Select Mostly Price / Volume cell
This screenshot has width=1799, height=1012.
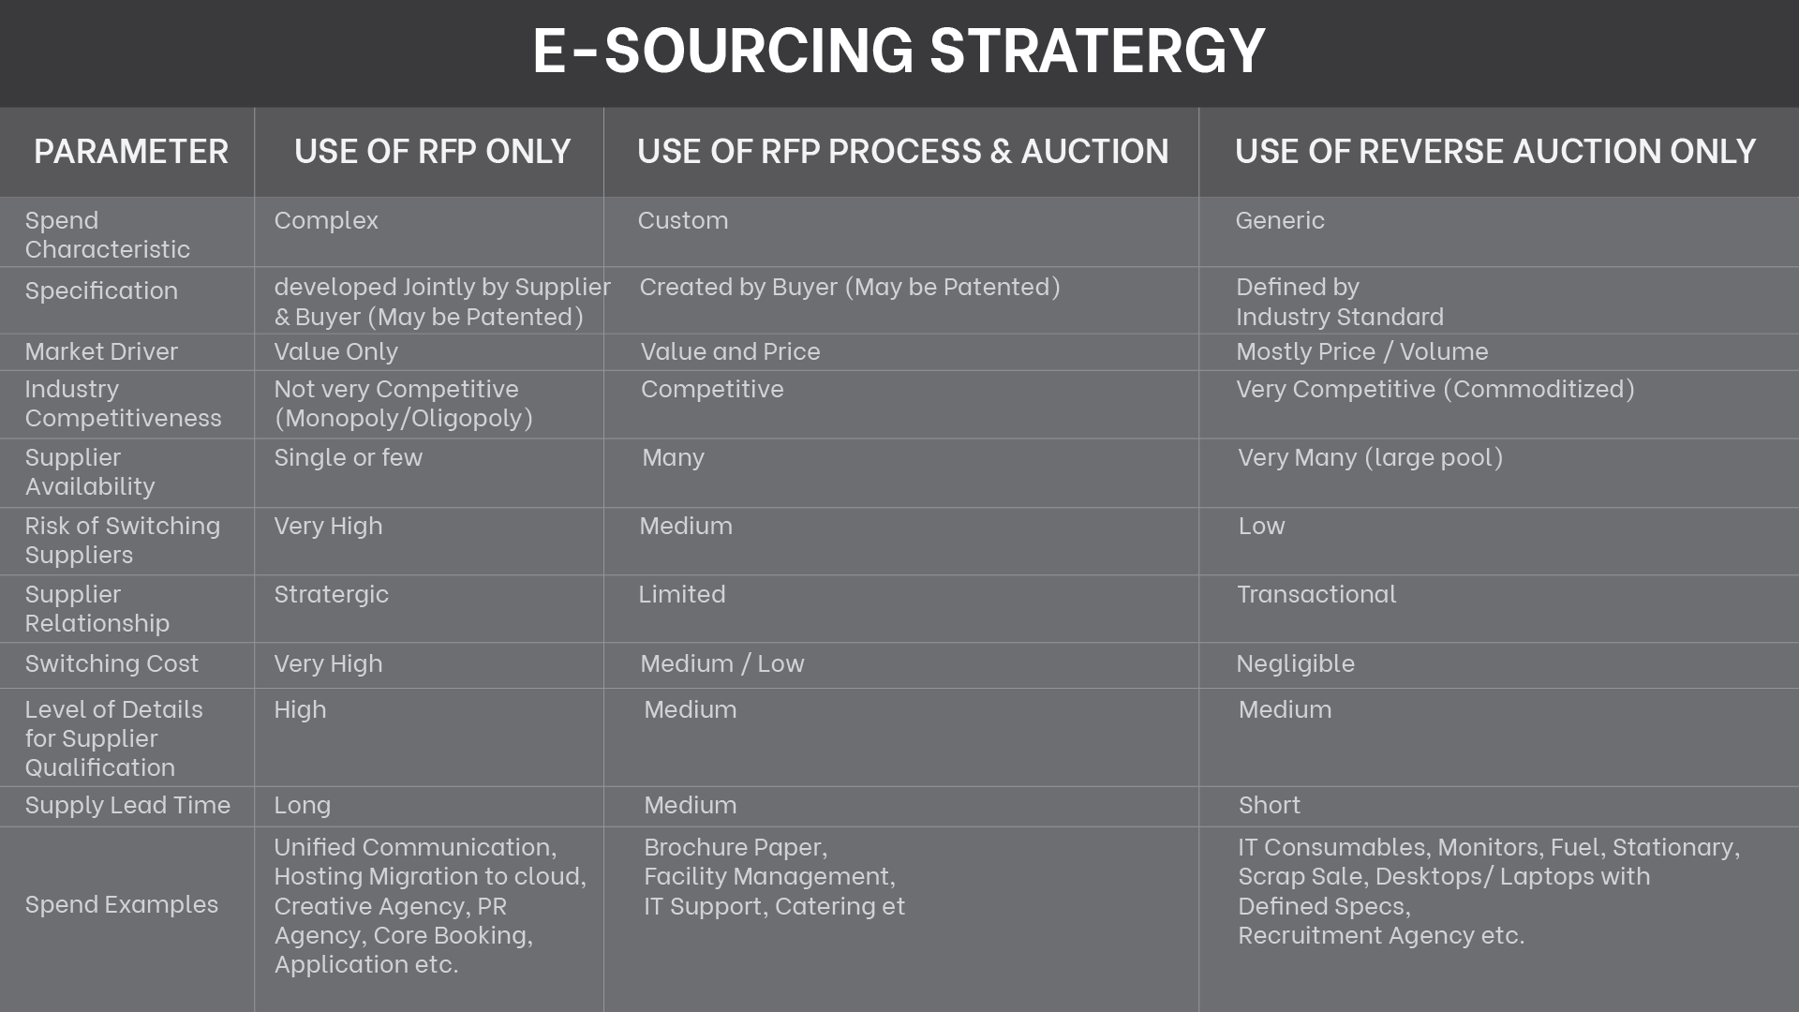(x=1361, y=351)
